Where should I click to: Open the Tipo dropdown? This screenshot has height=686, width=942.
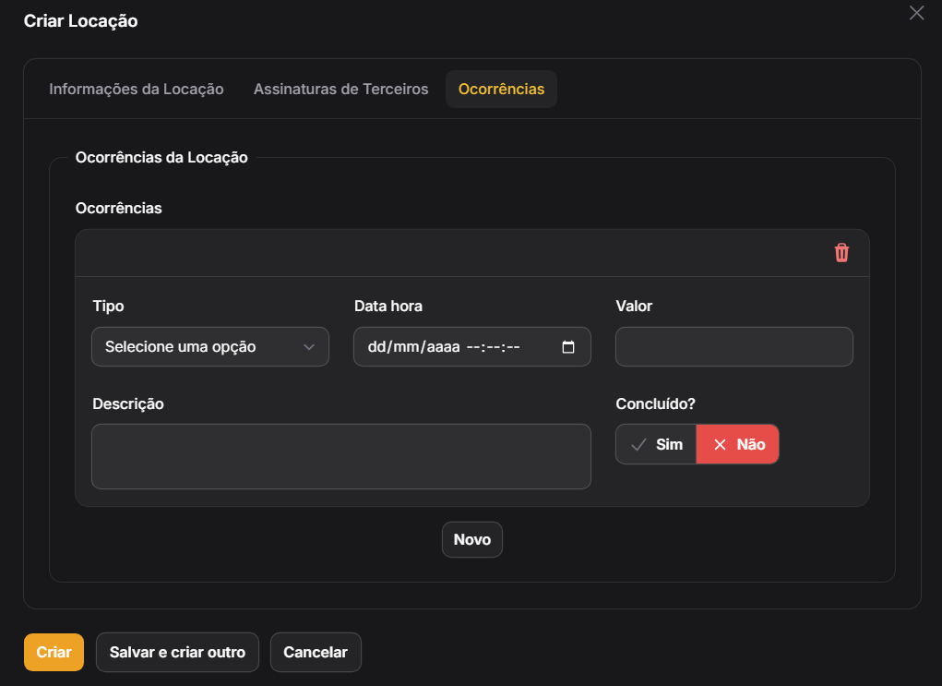pyautogui.click(x=210, y=347)
